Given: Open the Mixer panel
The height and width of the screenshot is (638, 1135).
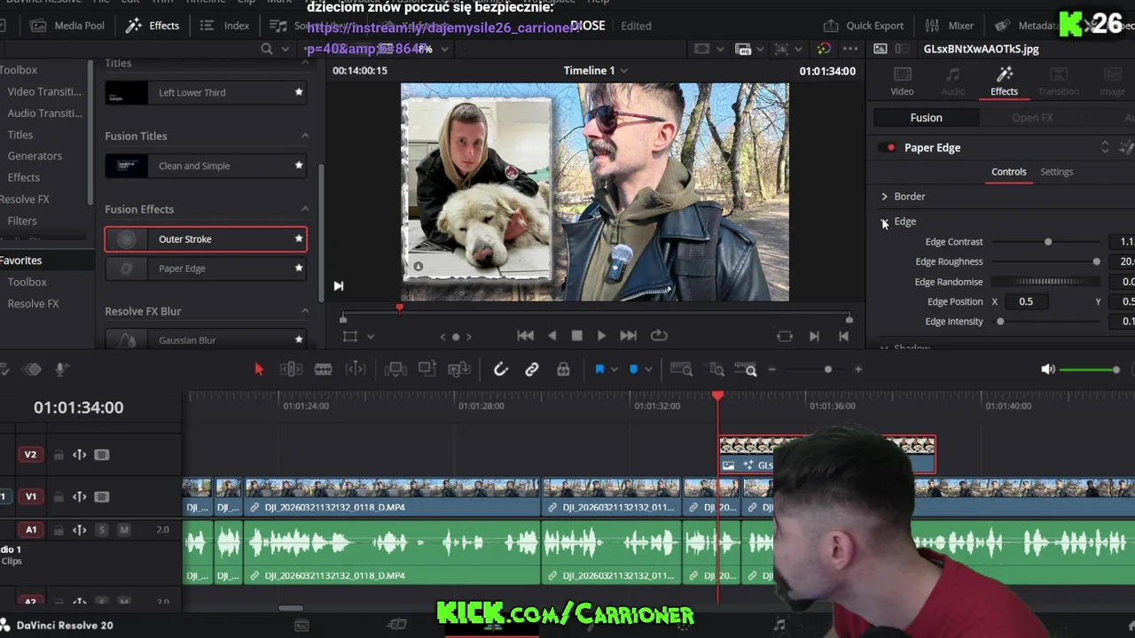Looking at the screenshot, I should click(950, 26).
